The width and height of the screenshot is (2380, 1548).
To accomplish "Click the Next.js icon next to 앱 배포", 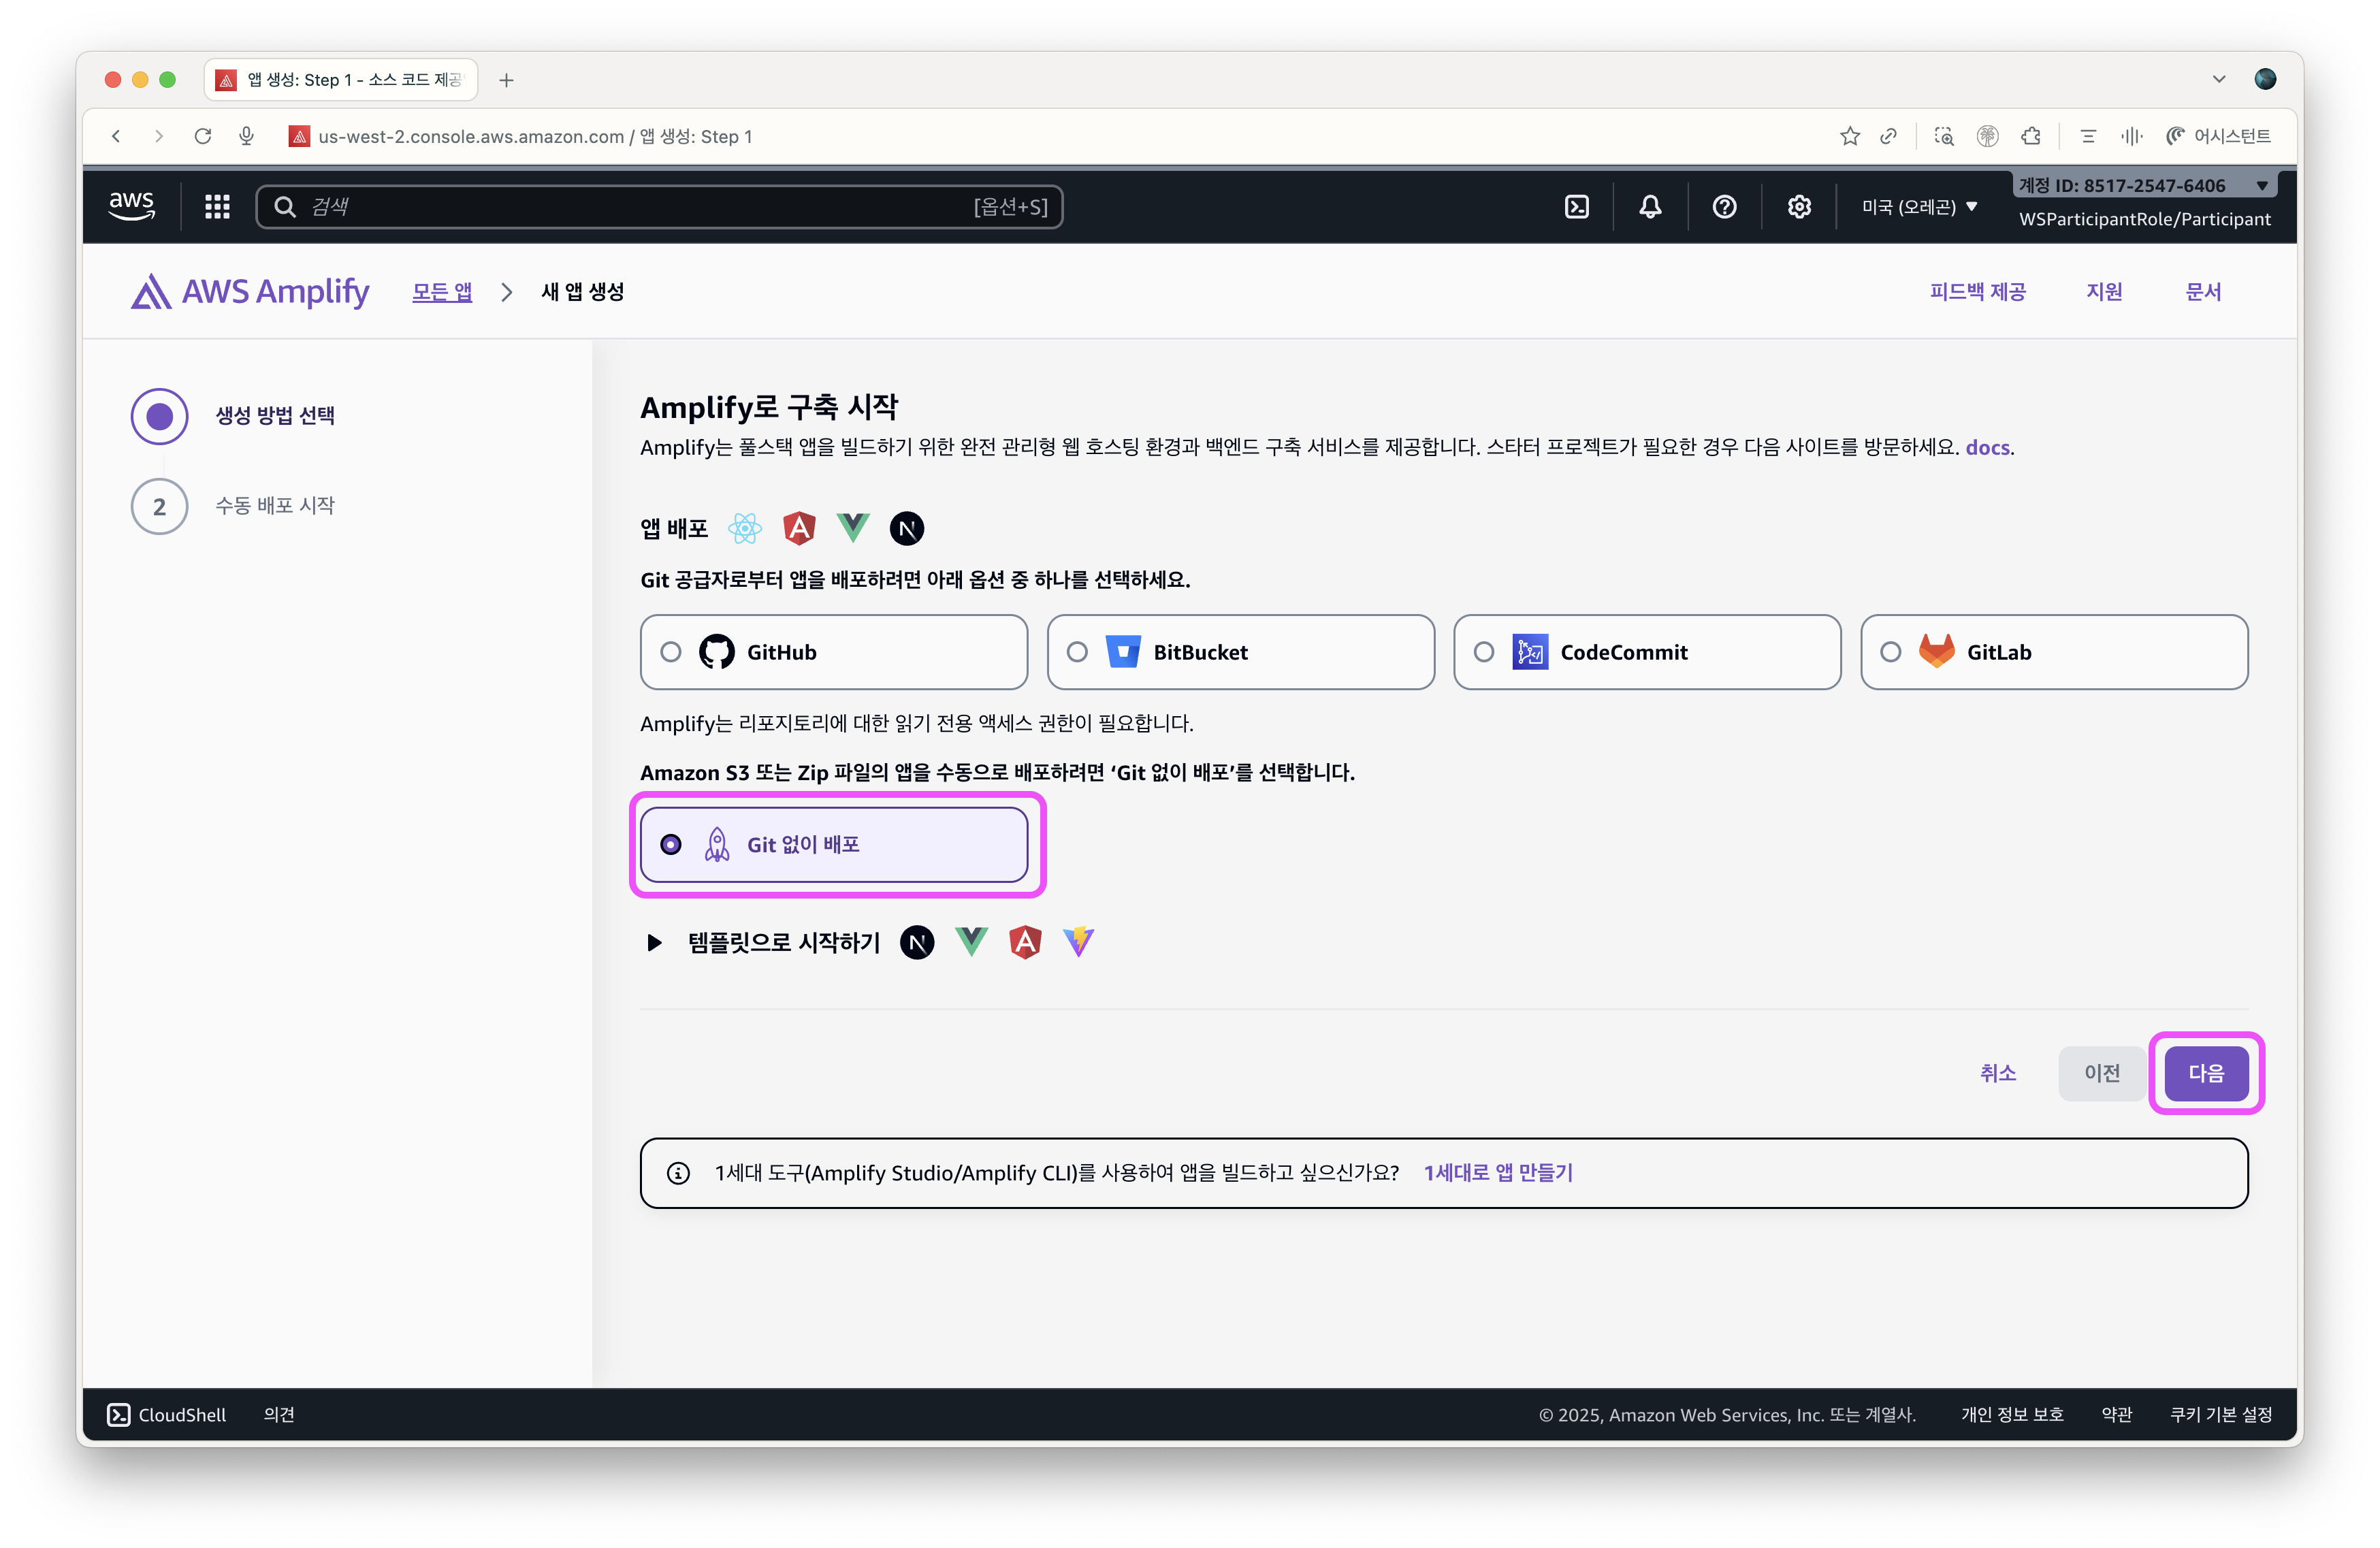I will point(906,528).
